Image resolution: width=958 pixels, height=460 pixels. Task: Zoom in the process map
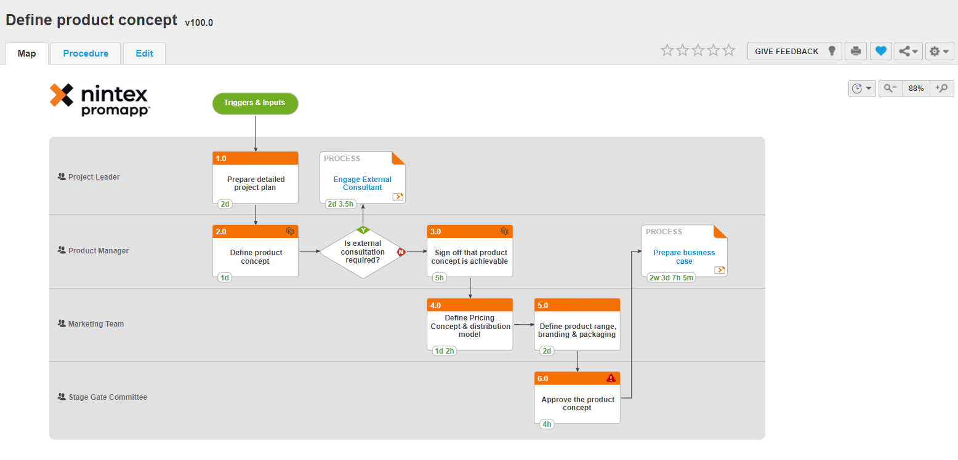tap(942, 89)
